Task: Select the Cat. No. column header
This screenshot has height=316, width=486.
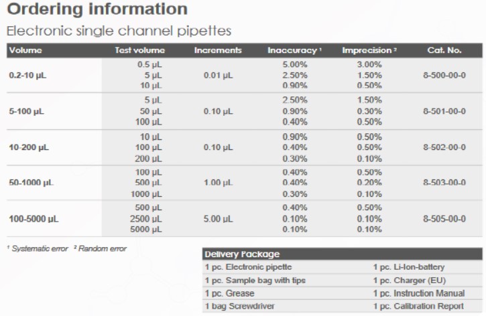Action: point(444,50)
